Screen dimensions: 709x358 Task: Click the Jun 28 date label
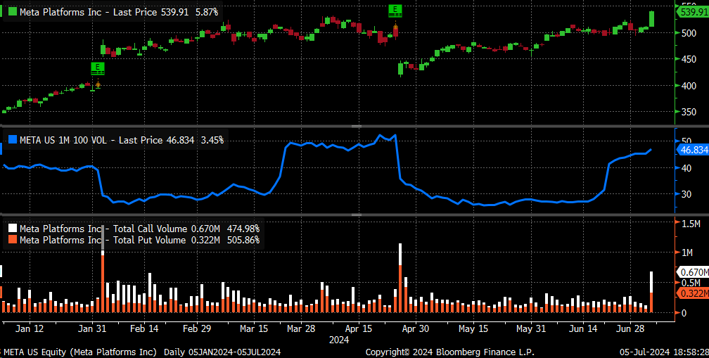click(630, 328)
